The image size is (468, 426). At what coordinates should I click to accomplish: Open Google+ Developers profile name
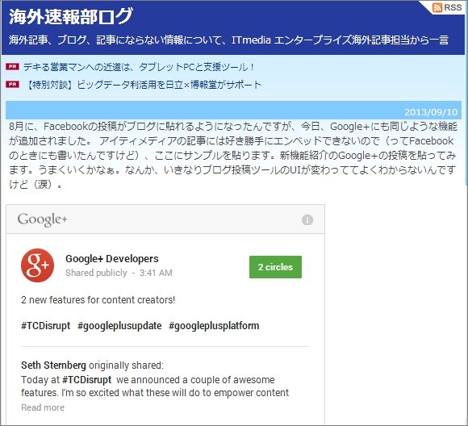(112, 258)
